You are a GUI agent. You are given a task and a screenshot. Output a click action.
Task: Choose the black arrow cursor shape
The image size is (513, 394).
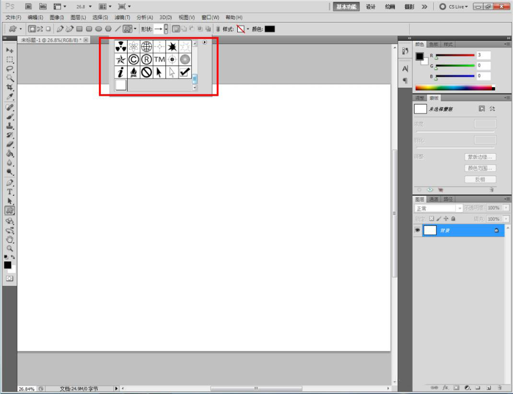(x=159, y=72)
